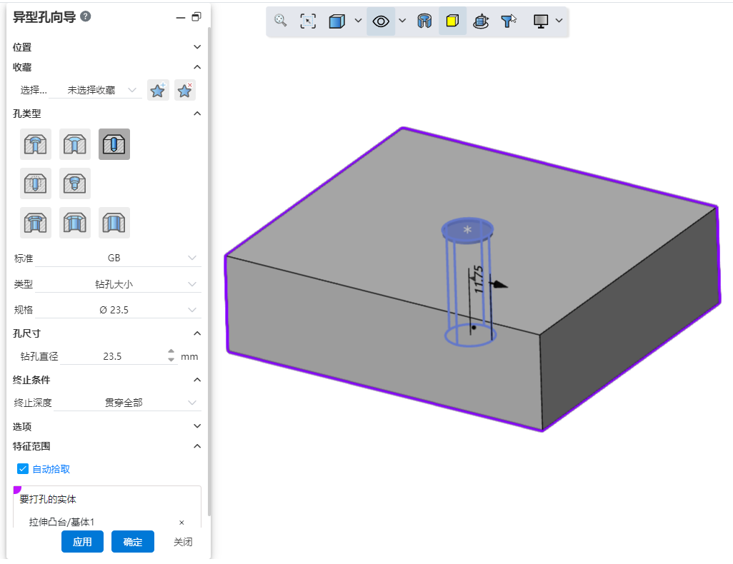733x564 pixels.
Task: Click the 应用 button
Action: (82, 542)
